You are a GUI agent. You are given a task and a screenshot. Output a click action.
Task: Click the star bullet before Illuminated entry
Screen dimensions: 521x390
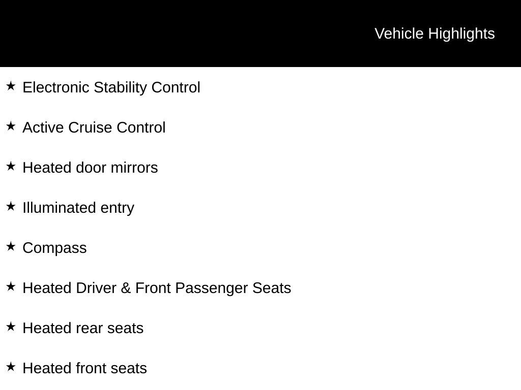pyautogui.click(x=11, y=206)
